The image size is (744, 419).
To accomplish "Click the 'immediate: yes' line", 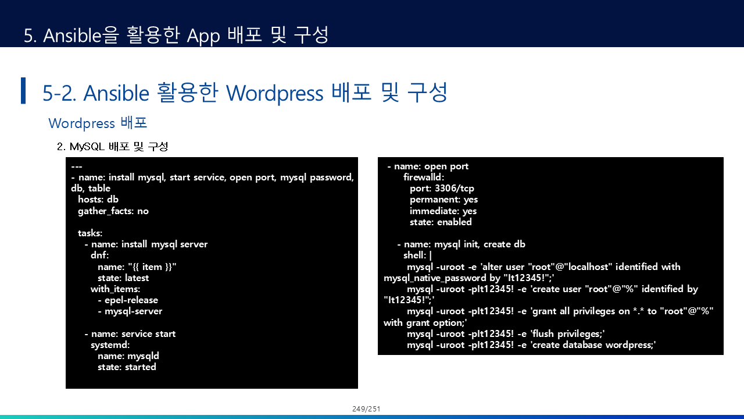I will point(443,211).
